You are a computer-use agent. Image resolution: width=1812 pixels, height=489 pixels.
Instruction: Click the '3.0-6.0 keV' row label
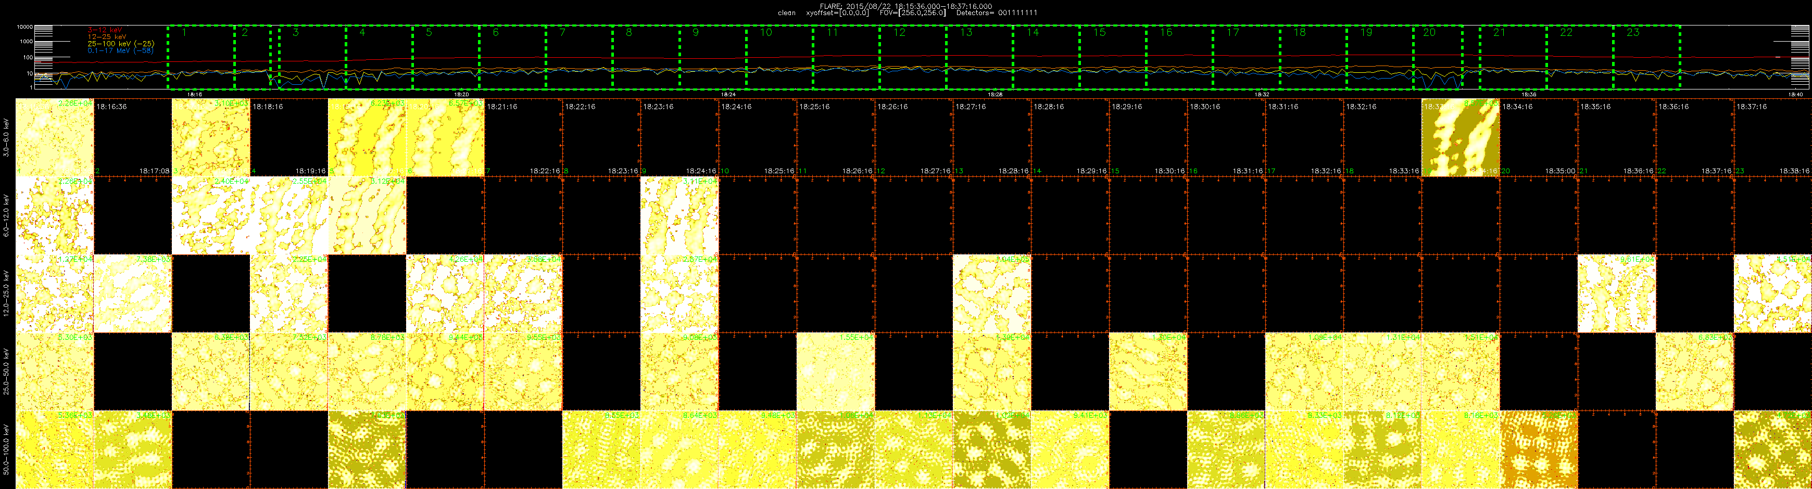[x=6, y=138]
